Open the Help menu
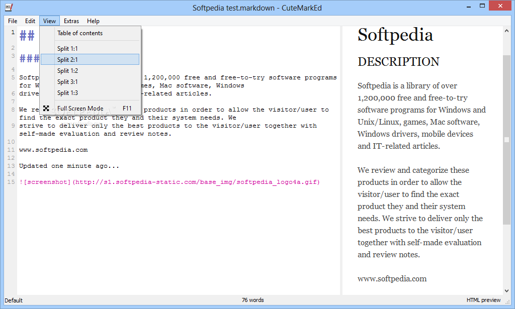Image resolution: width=515 pixels, height=309 pixels. pos(93,21)
